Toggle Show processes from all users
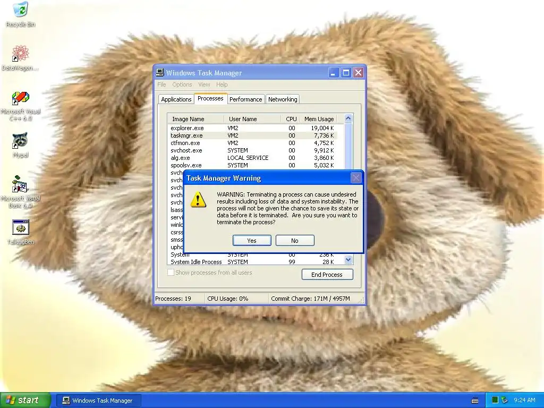544x408 pixels. 209,273
